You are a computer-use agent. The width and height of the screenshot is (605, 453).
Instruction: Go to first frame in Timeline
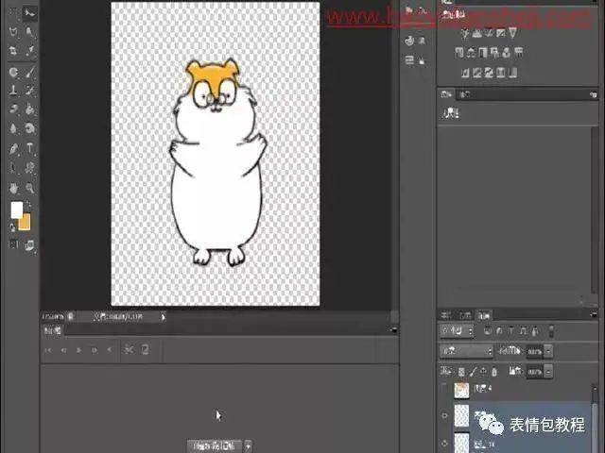pos(48,350)
